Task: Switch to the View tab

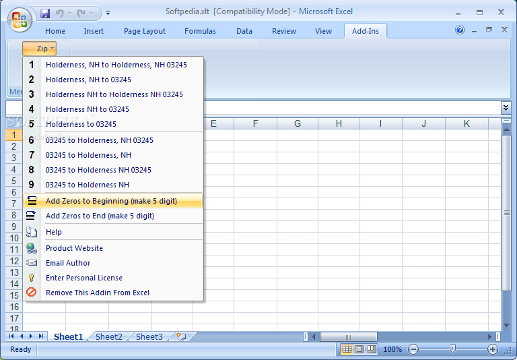Action: point(323,31)
